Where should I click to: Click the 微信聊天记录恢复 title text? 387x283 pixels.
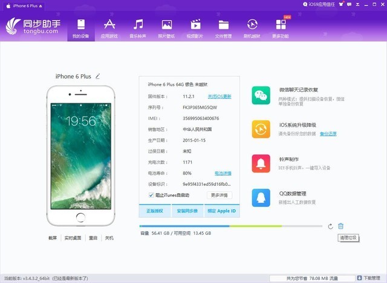tap(299, 90)
